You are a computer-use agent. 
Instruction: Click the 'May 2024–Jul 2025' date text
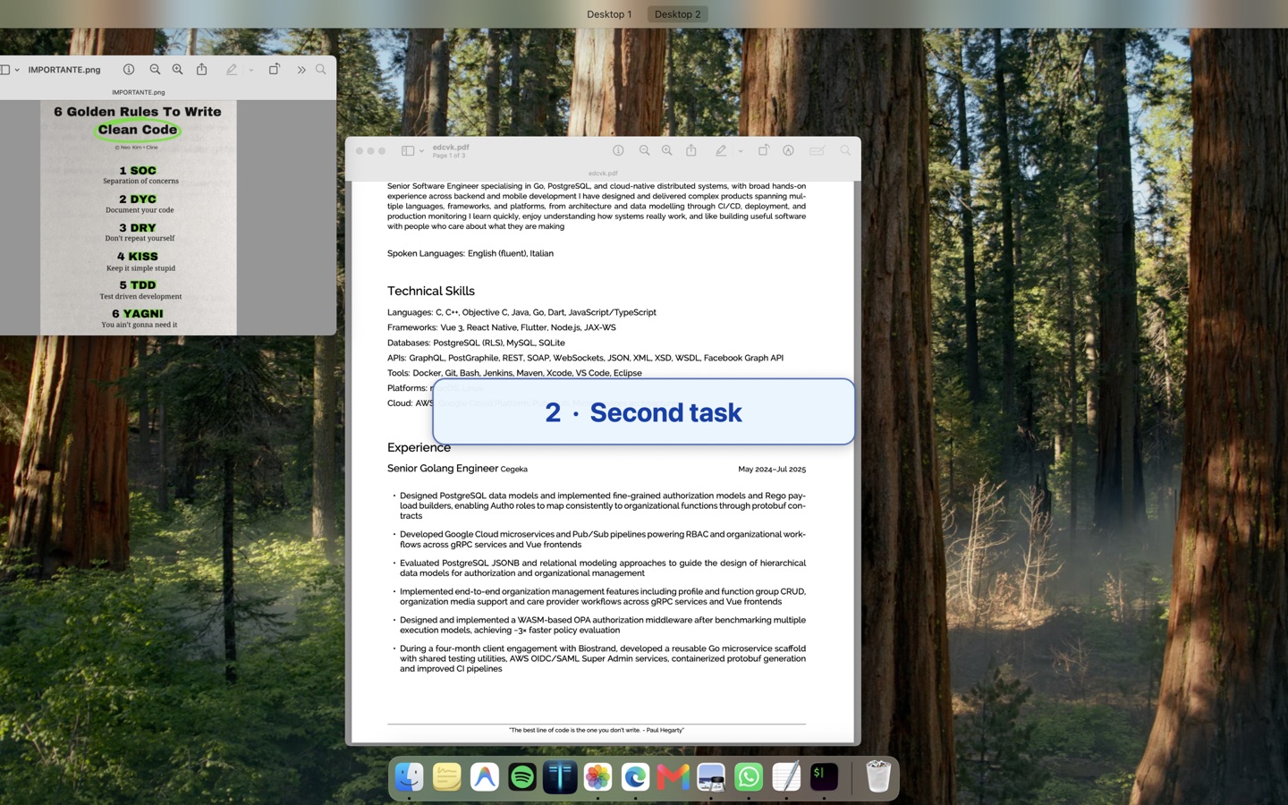tap(772, 469)
